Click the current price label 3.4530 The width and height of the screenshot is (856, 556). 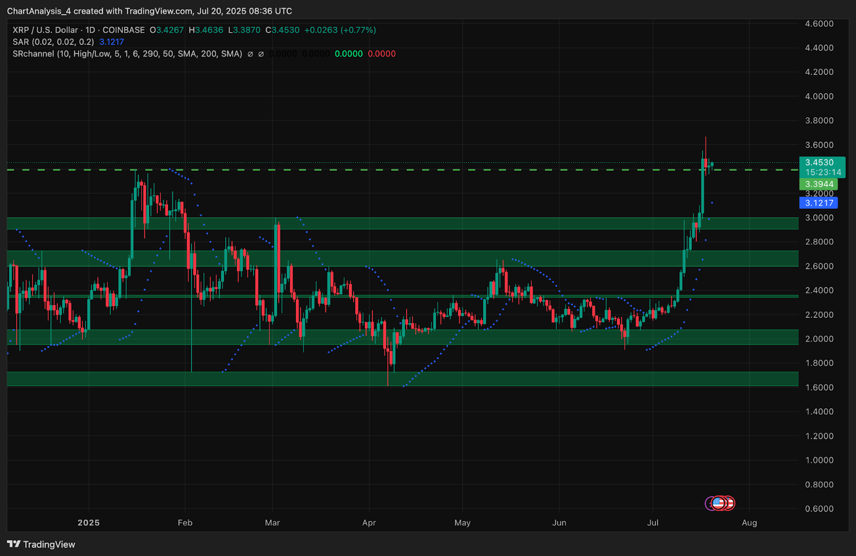coord(820,162)
